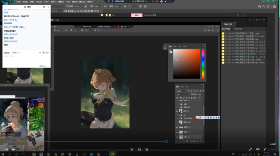Viewport: 280px width, 156px height.
Task: Open Task View on the taskbar
Action: [24, 154]
